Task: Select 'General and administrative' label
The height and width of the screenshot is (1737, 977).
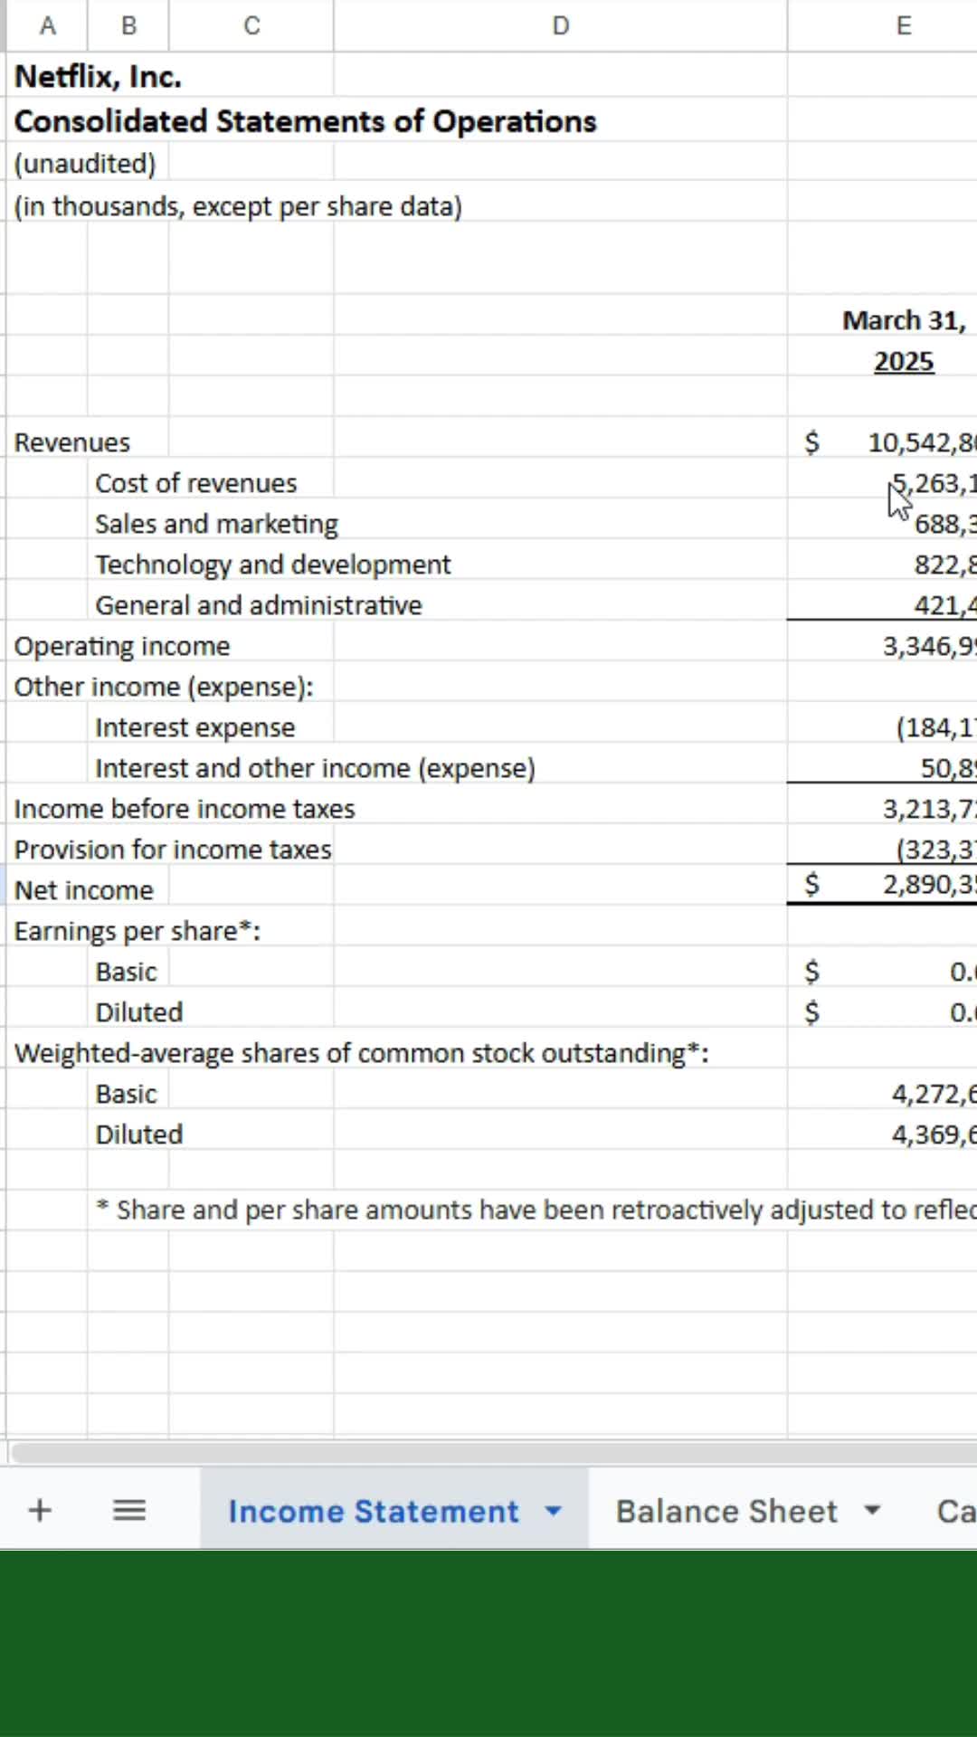Action: 259,605
